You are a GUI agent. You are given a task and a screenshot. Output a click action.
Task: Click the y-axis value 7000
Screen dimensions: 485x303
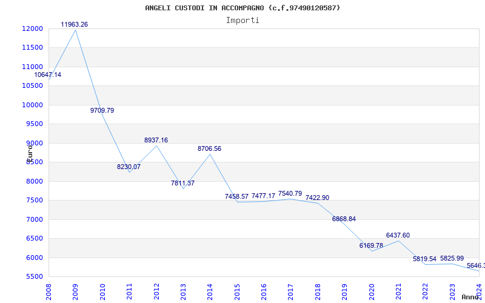34,219
